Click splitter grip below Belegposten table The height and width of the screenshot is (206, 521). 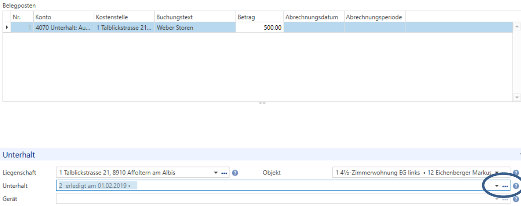click(x=262, y=103)
